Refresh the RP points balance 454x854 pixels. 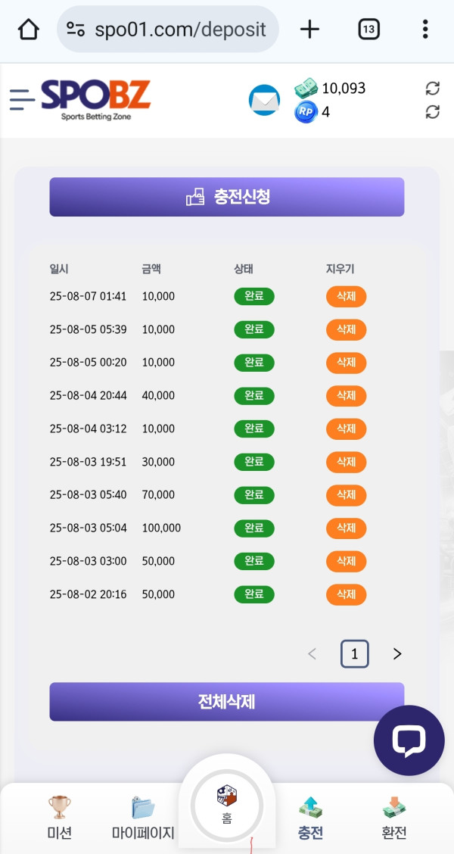coord(433,112)
